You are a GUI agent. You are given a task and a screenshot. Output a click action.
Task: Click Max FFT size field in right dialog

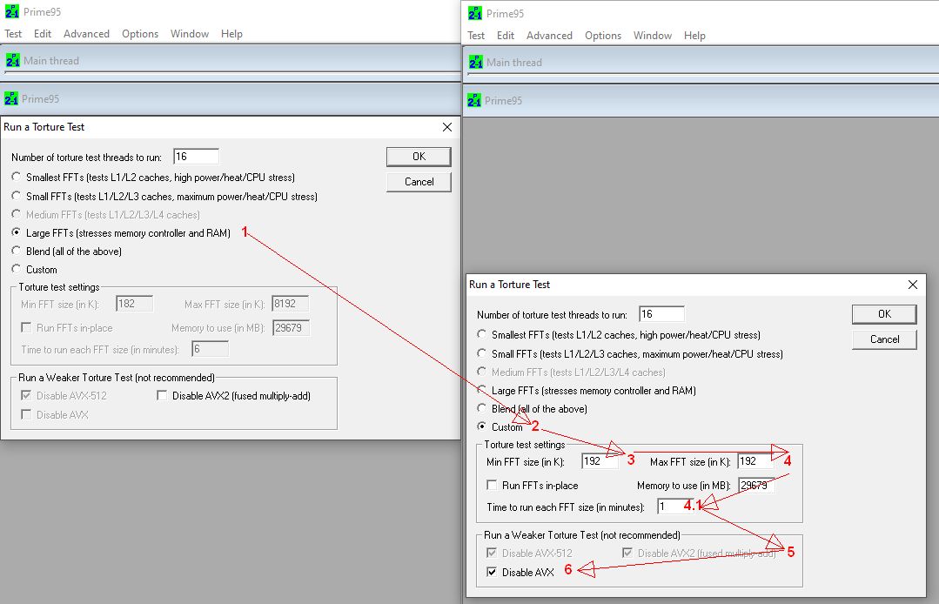click(755, 461)
